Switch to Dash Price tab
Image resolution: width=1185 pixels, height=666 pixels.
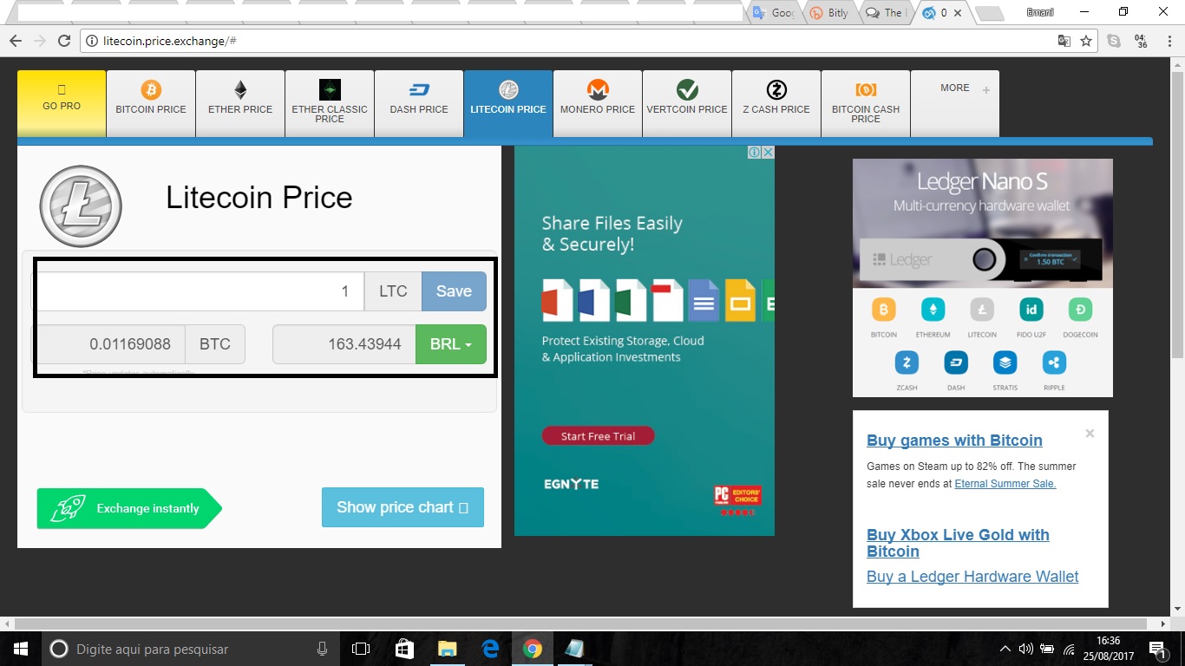click(419, 104)
